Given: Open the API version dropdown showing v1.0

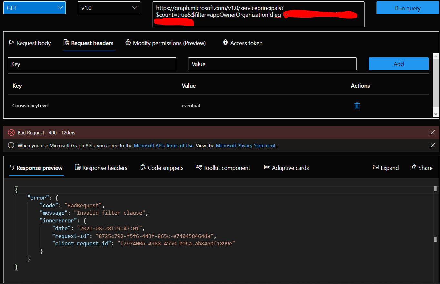Looking at the screenshot, I should click(x=109, y=7).
